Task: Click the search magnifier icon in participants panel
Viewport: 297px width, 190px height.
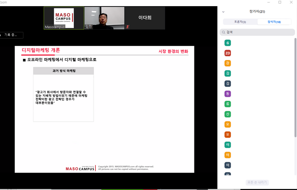Action: (x=224, y=33)
